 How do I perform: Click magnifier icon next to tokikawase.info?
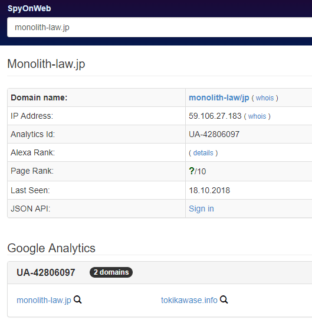coord(224,300)
